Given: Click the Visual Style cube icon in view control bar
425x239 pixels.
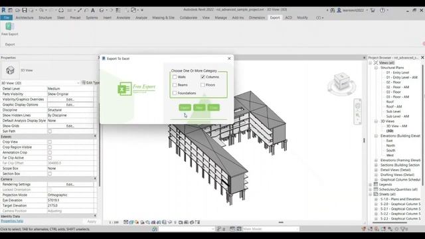Looking at the screenshot, I should point(131,222).
